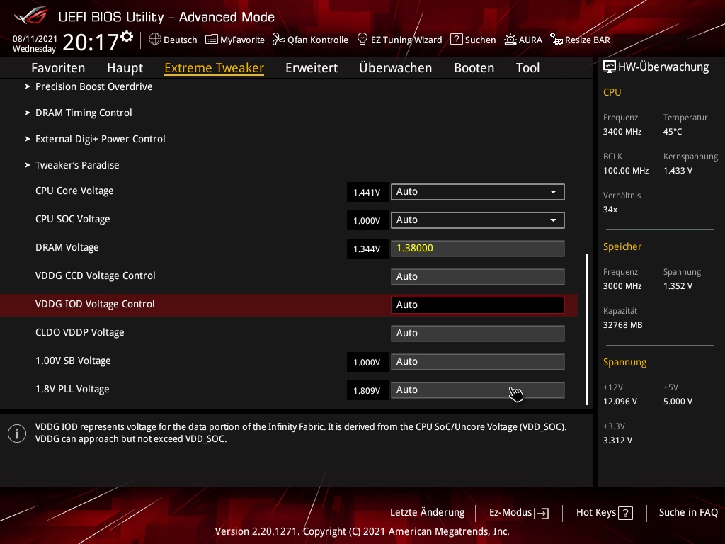Screen dimensions: 725x544
Task: Click the Hot Keys question mark icon
Action: tap(626, 513)
